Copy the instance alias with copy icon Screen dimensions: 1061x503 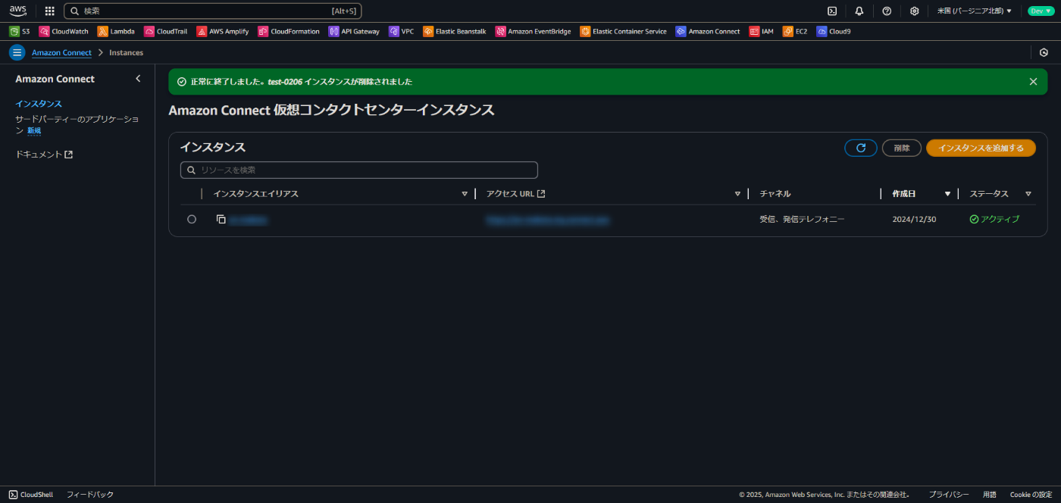click(x=221, y=220)
